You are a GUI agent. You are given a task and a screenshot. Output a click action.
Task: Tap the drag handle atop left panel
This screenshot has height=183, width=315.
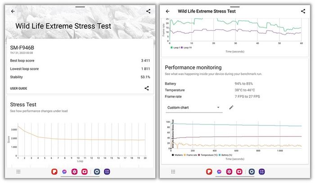(80, 7)
